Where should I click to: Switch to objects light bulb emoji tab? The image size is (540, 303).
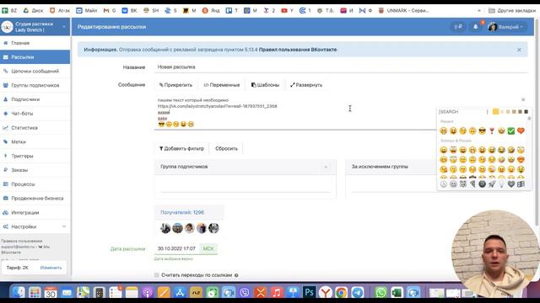(x=501, y=184)
